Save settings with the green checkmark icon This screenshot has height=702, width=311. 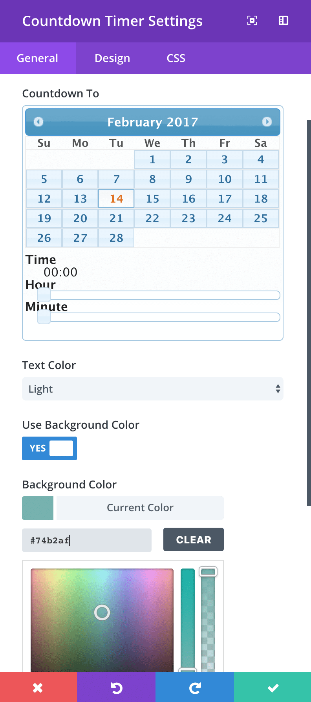coord(272,687)
